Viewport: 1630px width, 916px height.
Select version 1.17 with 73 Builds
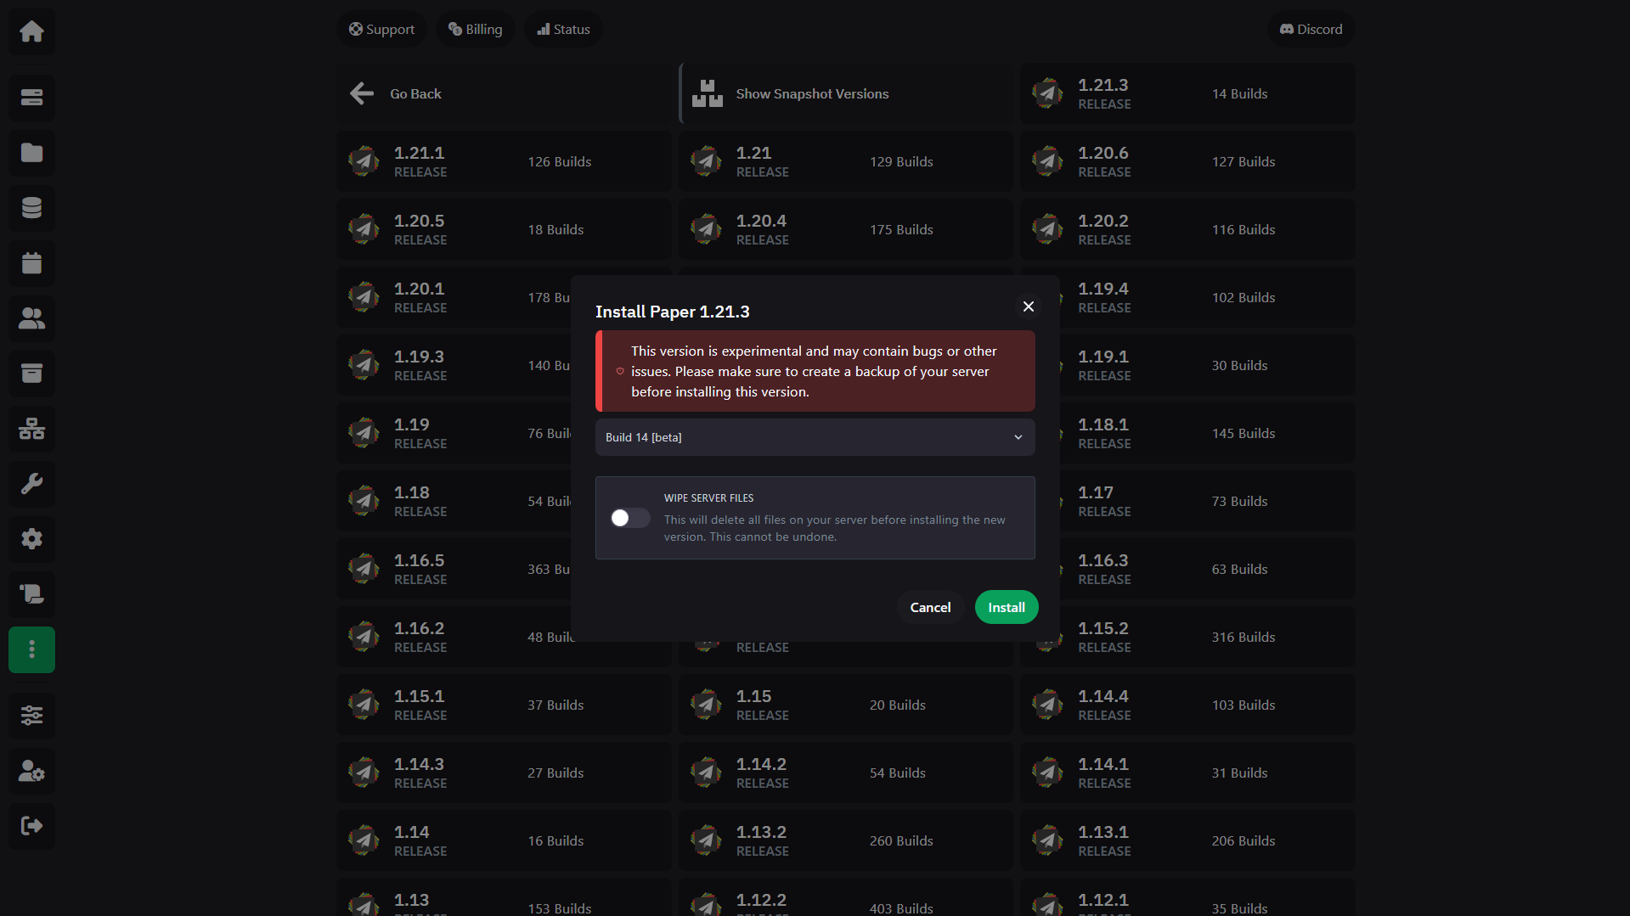(1207, 501)
